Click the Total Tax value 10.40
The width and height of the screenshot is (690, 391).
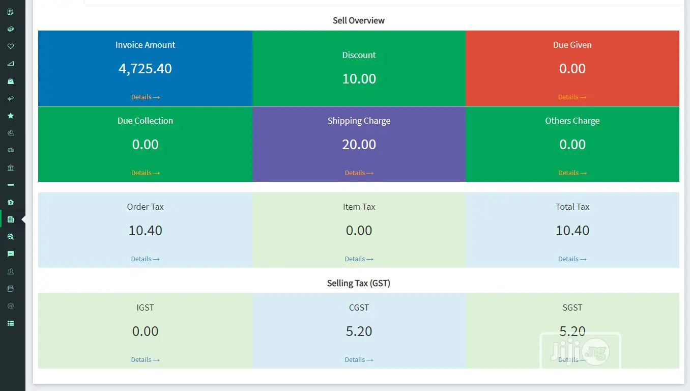click(572, 230)
